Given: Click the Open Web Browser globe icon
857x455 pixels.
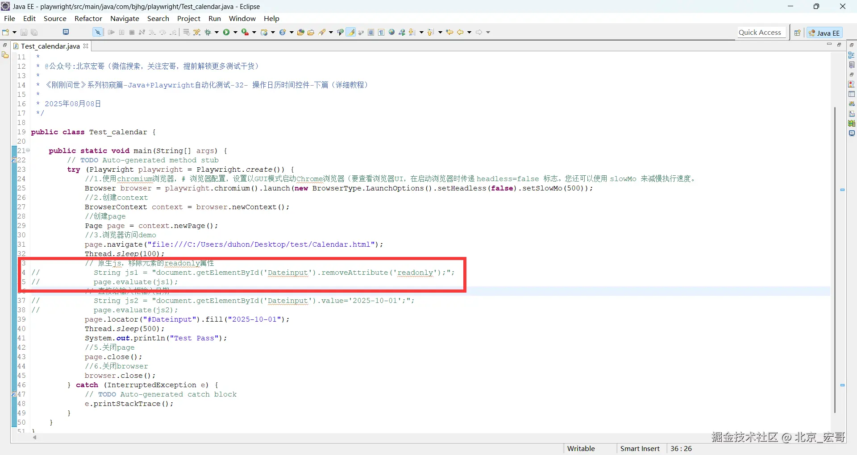Looking at the screenshot, I should point(391,32).
